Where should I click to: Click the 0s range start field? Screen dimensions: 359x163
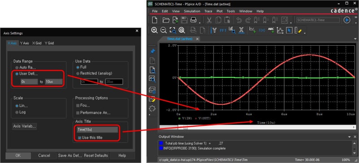click(x=29, y=81)
